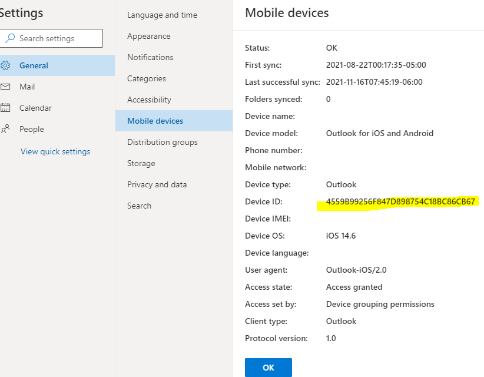Click the Status value OK
484x377 pixels.
coord(331,48)
